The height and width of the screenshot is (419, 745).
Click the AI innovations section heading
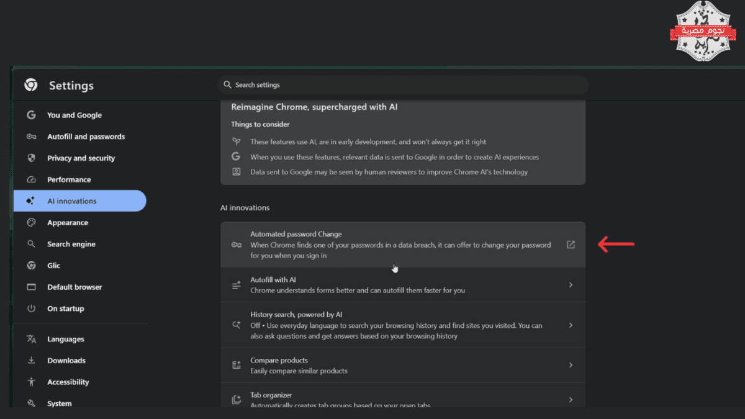tap(245, 207)
